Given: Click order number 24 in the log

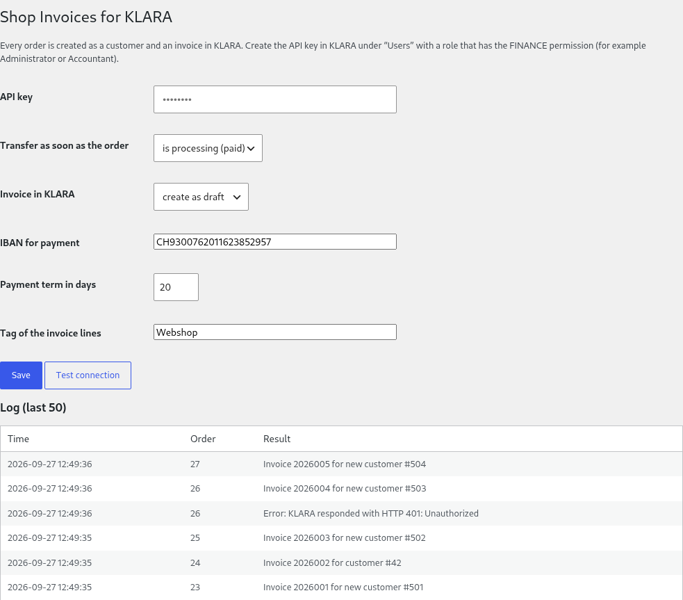Looking at the screenshot, I should pos(195,562).
